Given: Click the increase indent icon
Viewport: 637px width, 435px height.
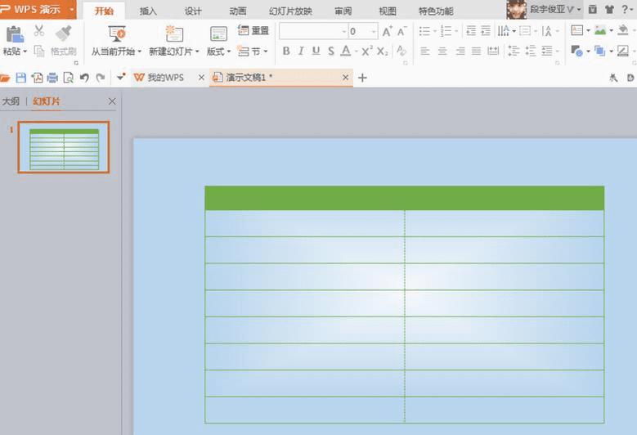Looking at the screenshot, I should (486, 31).
